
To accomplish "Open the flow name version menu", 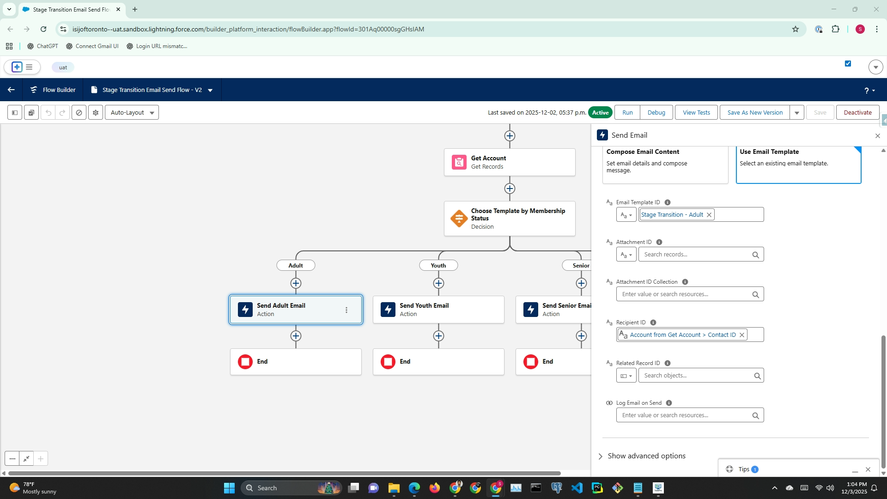I will (210, 90).
